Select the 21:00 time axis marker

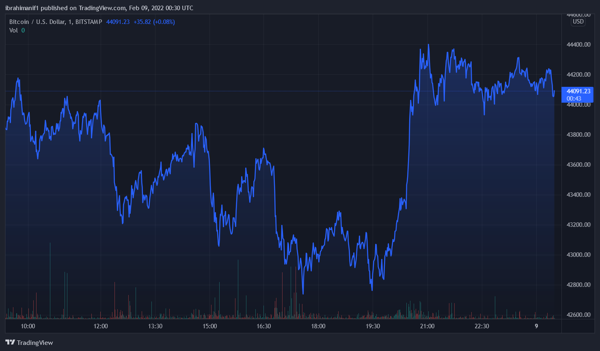[x=427, y=326]
